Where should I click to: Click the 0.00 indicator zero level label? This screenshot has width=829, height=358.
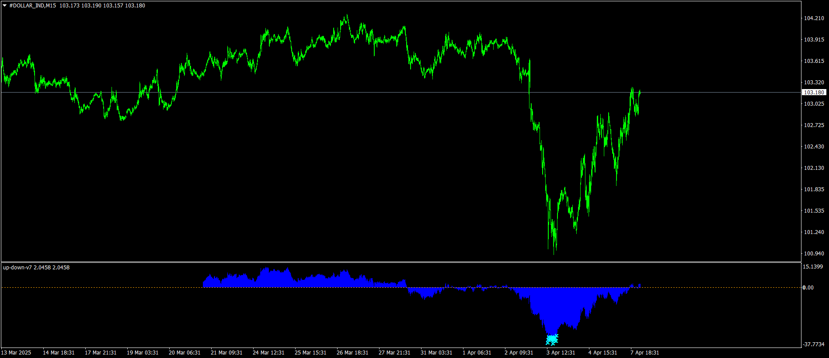click(808, 288)
